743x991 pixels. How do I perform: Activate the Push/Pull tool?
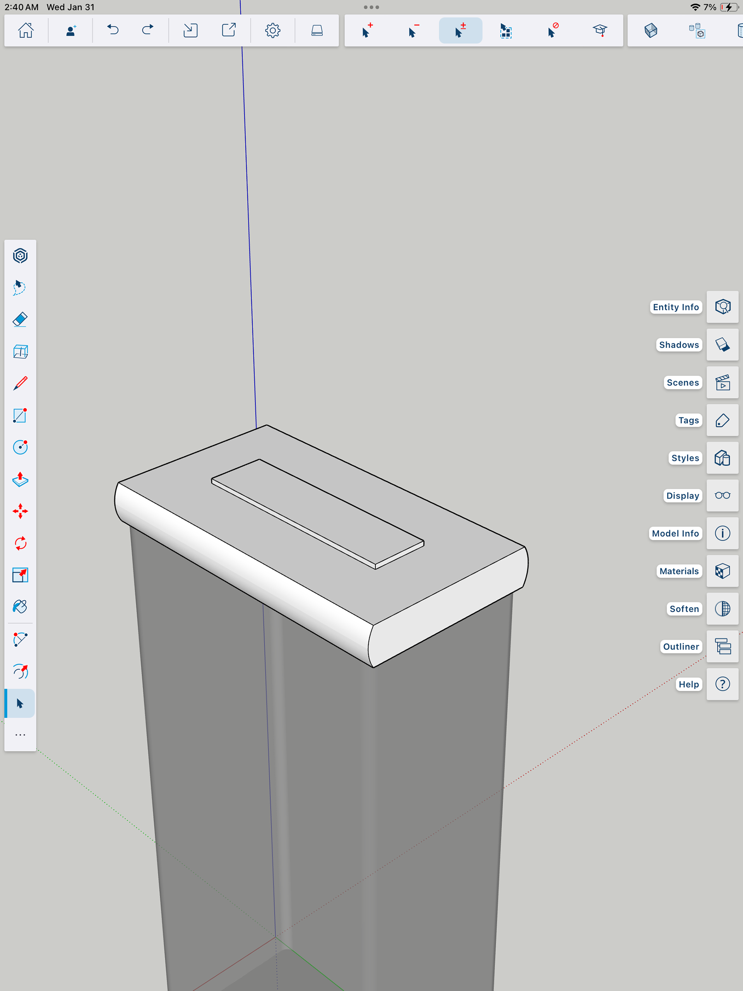[20, 479]
